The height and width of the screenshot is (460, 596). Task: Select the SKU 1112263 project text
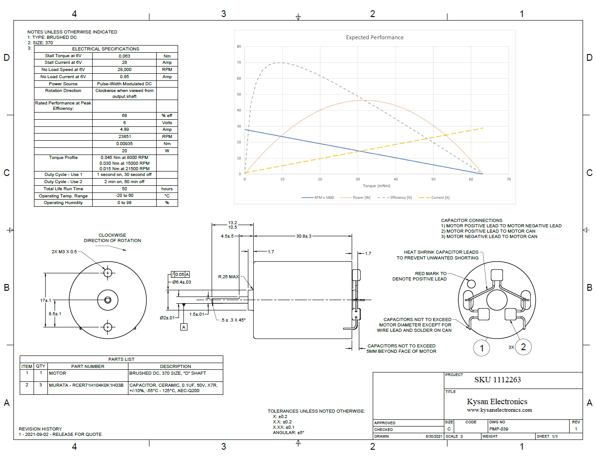click(497, 380)
